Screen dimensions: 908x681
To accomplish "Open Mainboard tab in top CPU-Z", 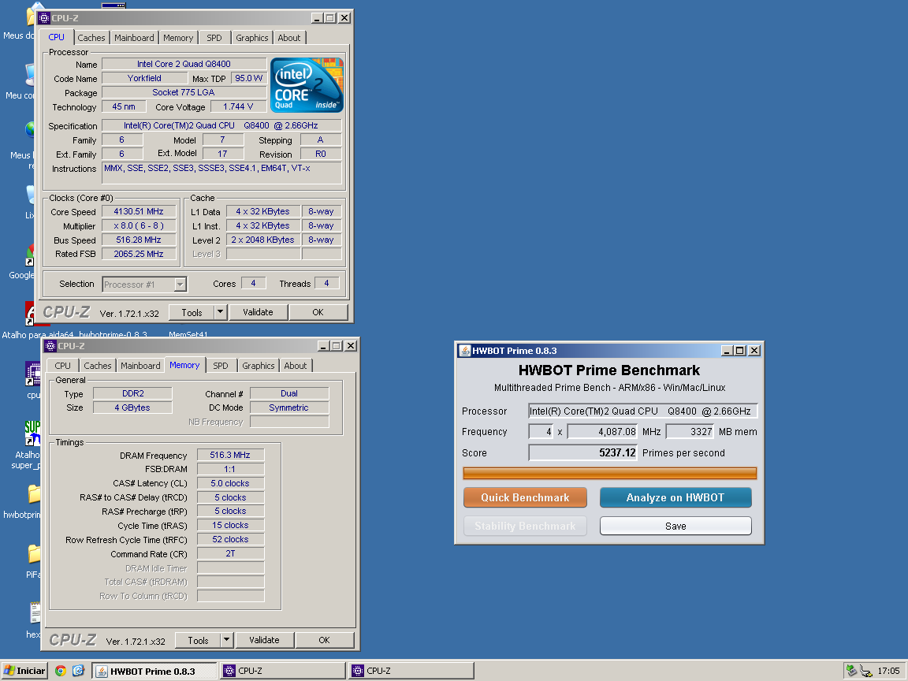I will point(134,38).
